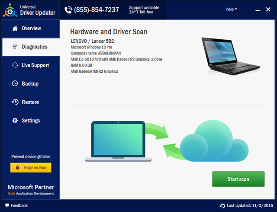Click the (855)-854-7237 phone number
This screenshot has width=277, height=212.
[x=97, y=10]
